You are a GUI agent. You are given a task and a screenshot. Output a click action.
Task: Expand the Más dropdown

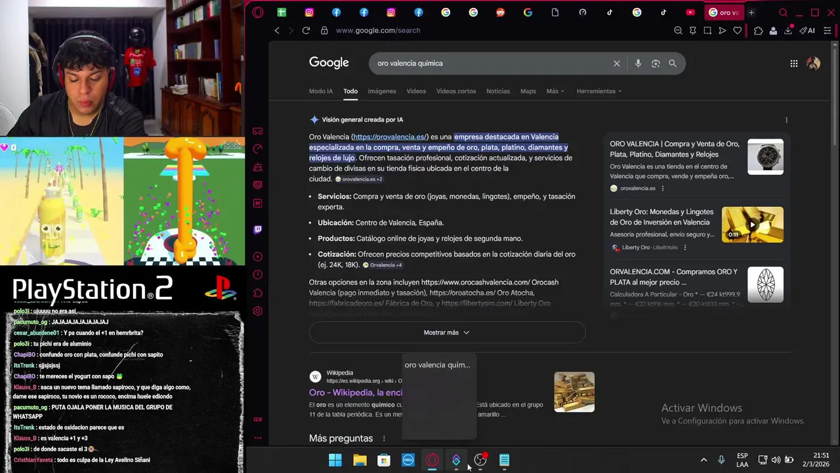555,91
